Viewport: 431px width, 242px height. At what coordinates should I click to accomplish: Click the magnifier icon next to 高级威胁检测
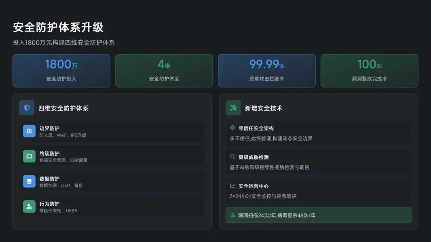pyautogui.click(x=233, y=157)
